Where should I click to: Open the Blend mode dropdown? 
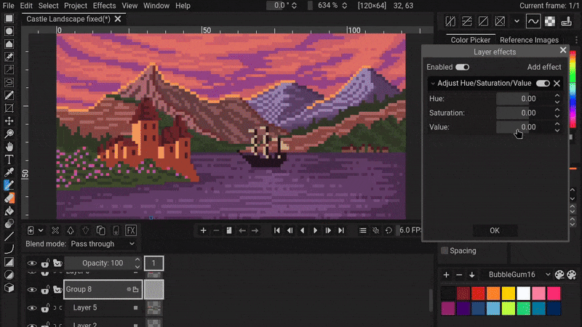pyautogui.click(x=103, y=244)
